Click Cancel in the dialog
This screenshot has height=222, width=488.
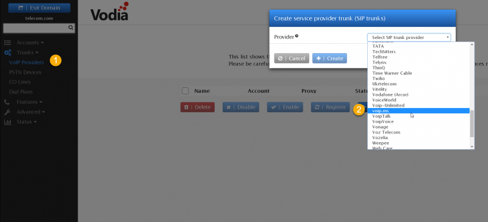pos(292,58)
